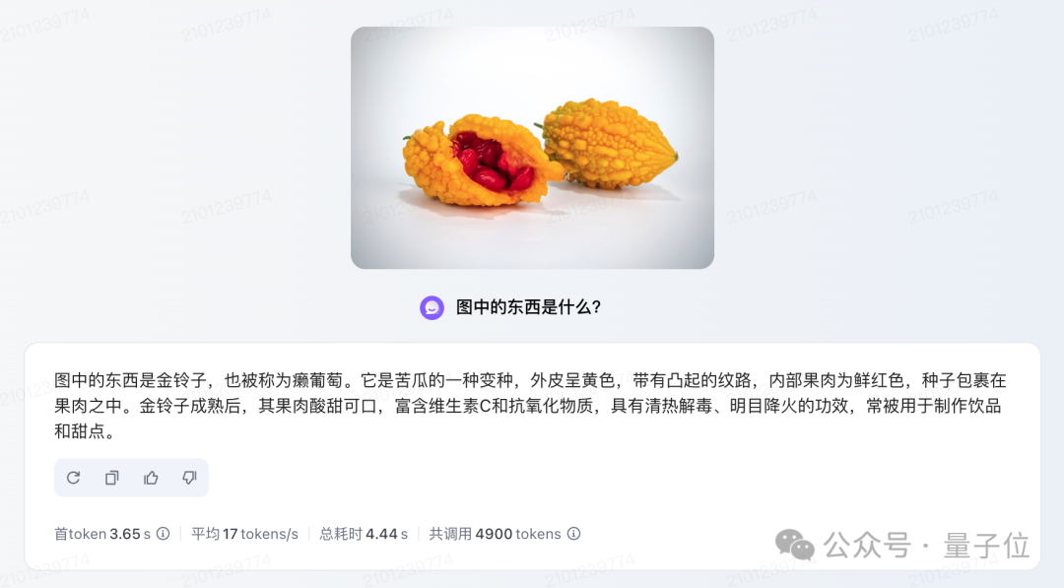This screenshot has width=1064, height=588.
Task: Click the whole yellow fruit on the right
Action: [x=607, y=144]
